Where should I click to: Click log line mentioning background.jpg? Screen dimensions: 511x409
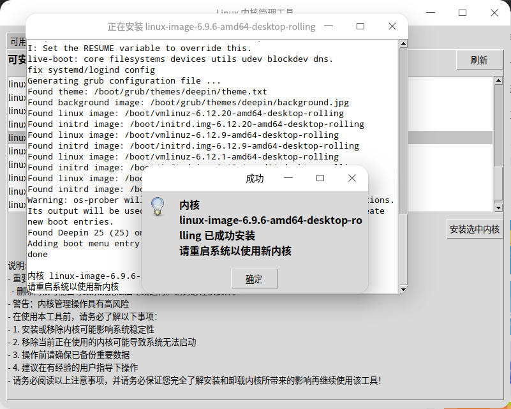coord(188,102)
